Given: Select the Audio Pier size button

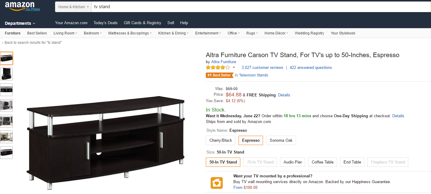Looking at the screenshot, I should coord(293,162).
